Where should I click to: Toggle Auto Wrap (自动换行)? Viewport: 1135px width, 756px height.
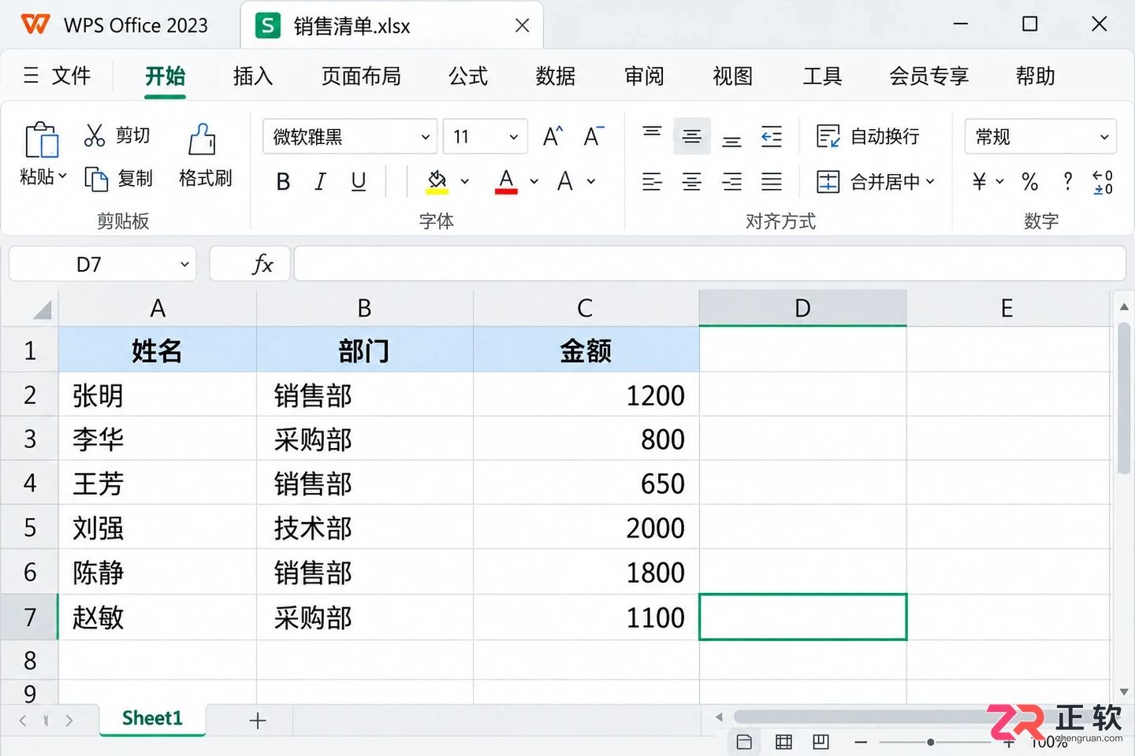(x=868, y=136)
